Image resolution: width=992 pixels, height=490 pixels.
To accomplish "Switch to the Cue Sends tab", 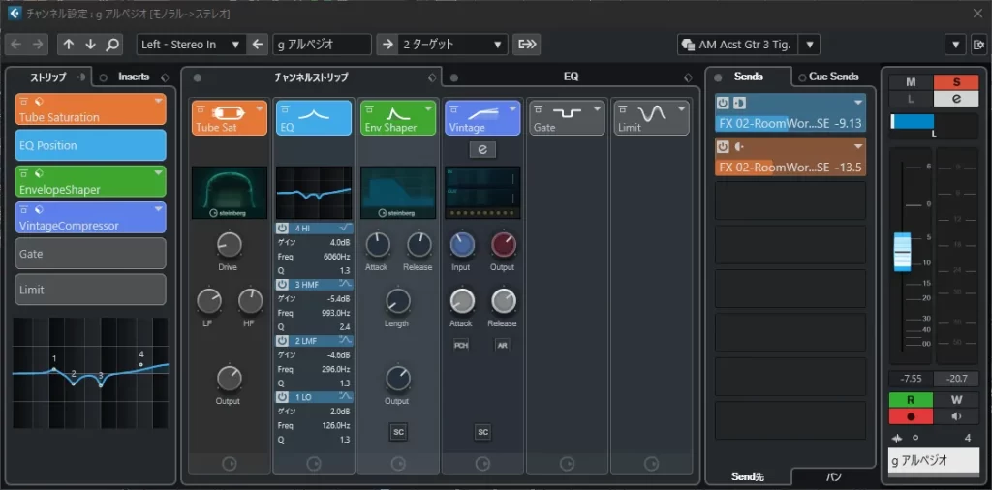I will (x=833, y=77).
